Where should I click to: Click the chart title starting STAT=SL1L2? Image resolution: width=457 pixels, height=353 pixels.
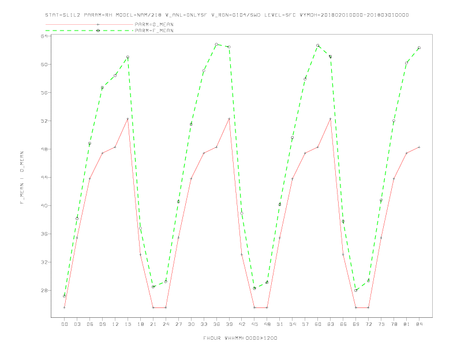pos(227,15)
